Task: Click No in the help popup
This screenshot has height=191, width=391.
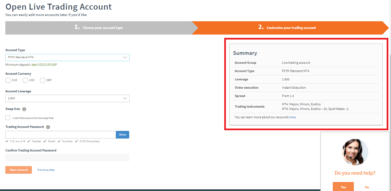Action: pyautogui.click(x=367, y=187)
